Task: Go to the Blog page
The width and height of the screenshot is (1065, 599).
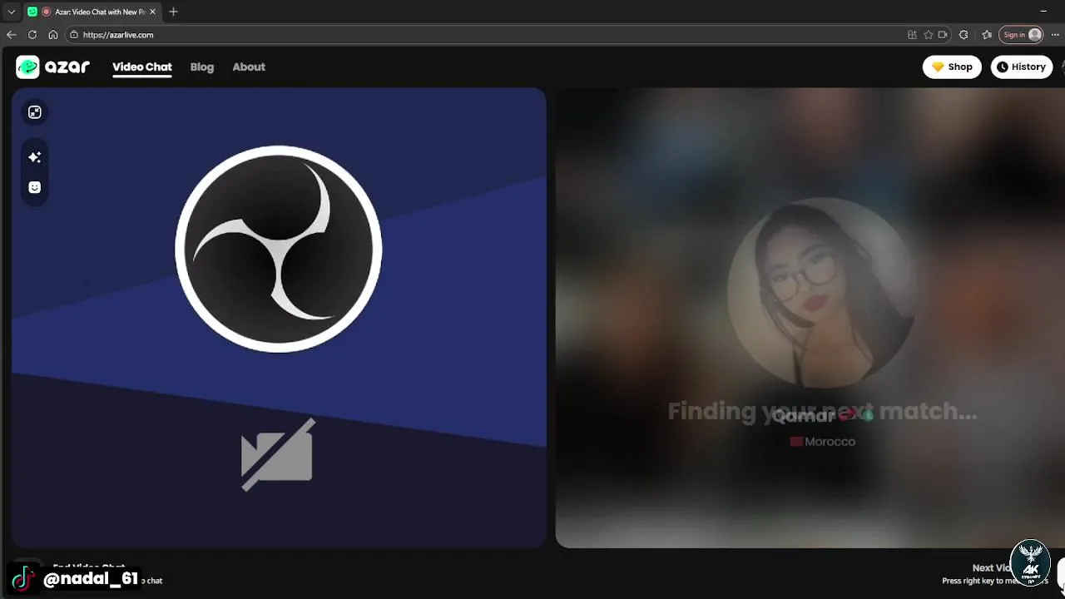Action: point(202,67)
